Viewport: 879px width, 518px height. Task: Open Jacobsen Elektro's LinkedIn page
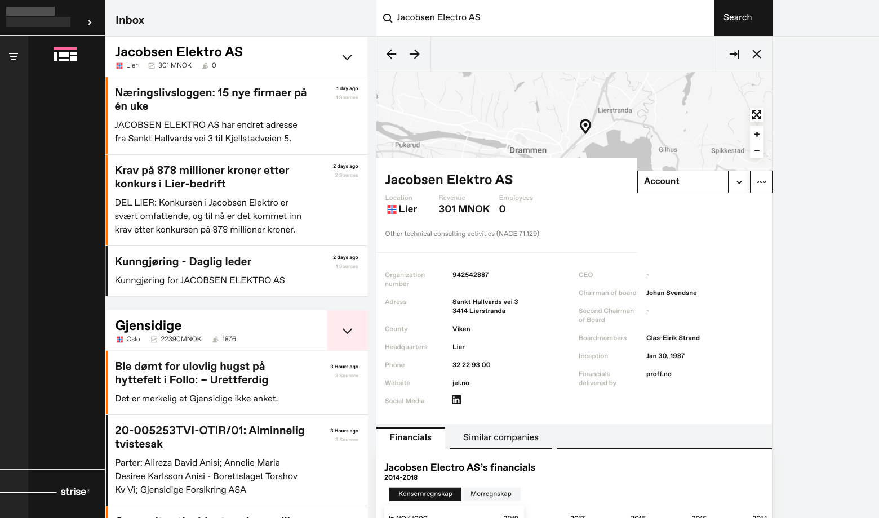coord(456,400)
